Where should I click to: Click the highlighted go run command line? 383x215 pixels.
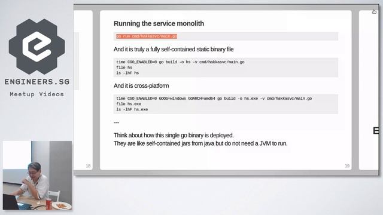[147, 36]
